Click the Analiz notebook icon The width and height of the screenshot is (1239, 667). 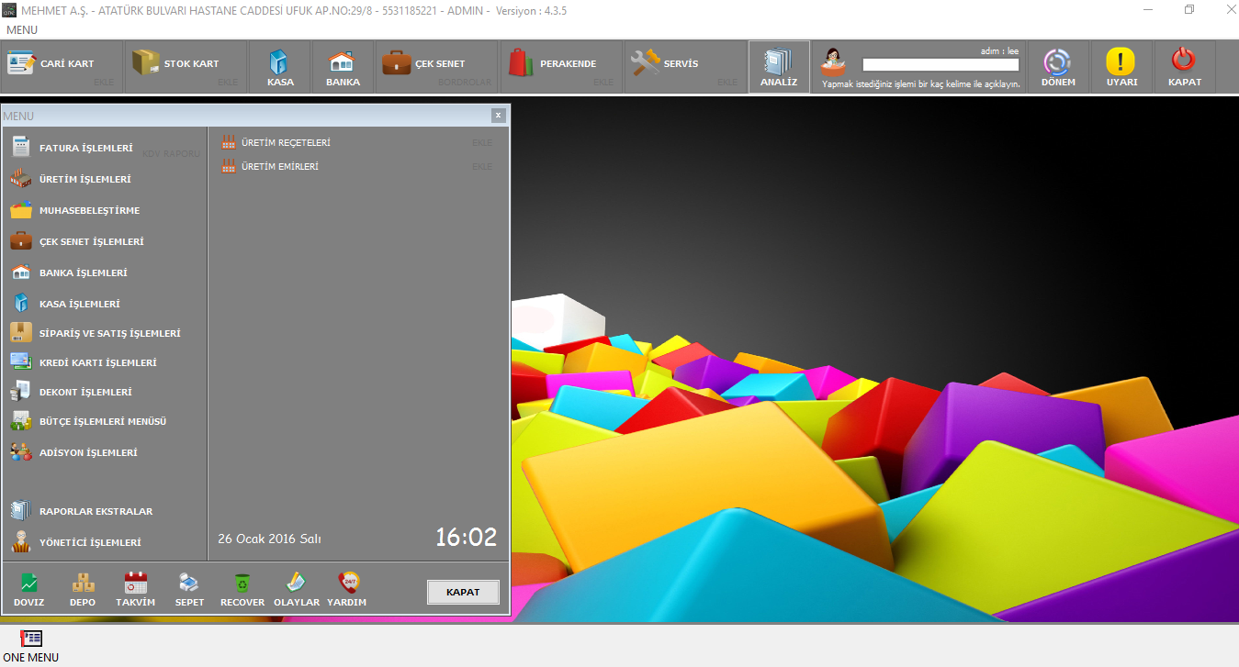(778, 62)
